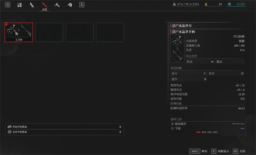Click the red active page indicator dot
256x155 pixels.
(x=198, y=132)
